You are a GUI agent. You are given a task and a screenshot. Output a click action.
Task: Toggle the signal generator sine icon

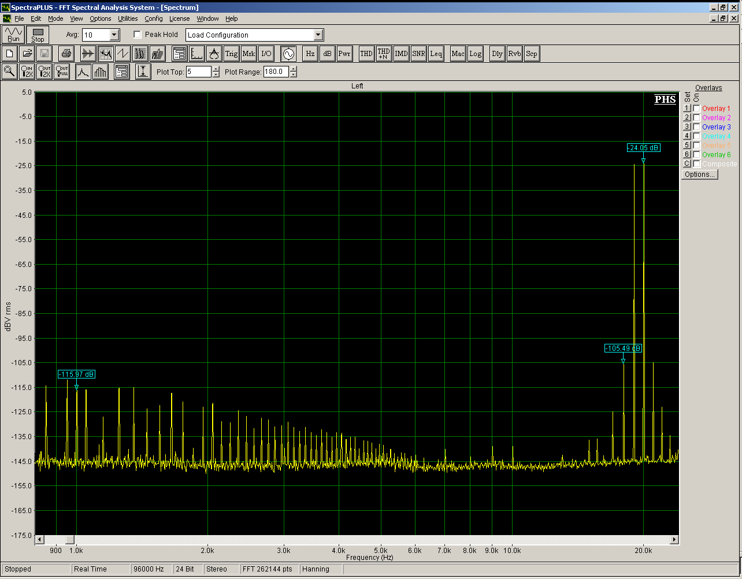[288, 54]
